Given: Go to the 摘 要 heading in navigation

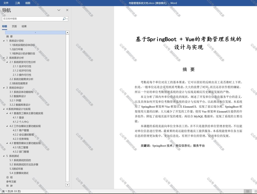Looking at the screenshot, I should [9, 37].
